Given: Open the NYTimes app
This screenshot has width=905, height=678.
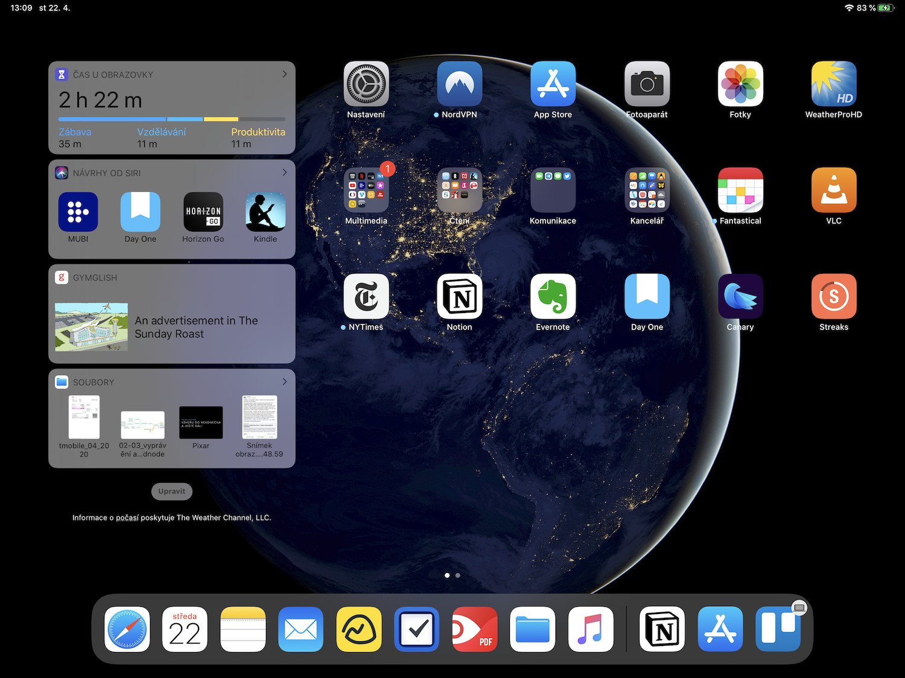Looking at the screenshot, I should [x=366, y=296].
